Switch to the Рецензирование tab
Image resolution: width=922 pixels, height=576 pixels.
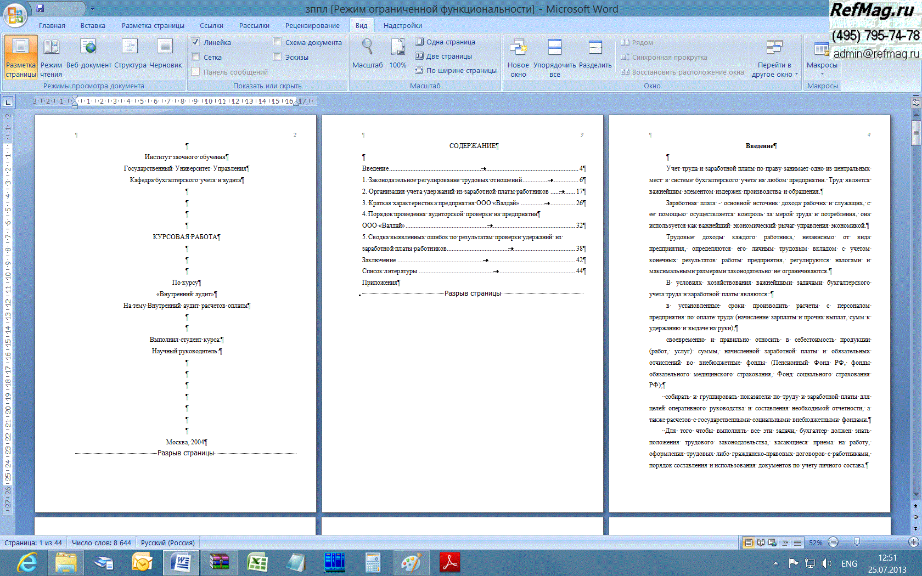click(312, 26)
